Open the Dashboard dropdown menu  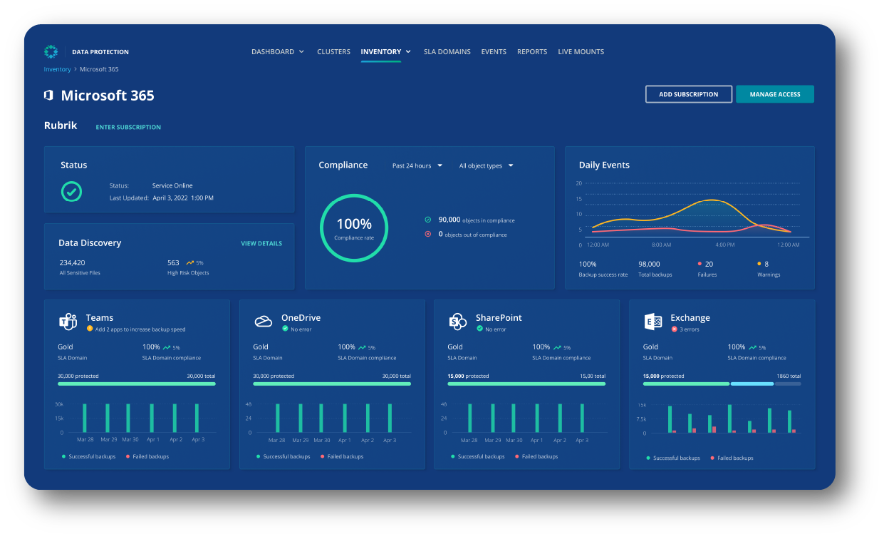(278, 52)
